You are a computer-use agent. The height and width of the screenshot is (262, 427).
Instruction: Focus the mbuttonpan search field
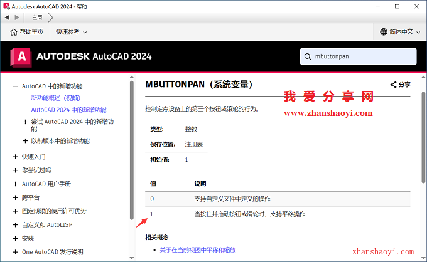[x=358, y=56]
